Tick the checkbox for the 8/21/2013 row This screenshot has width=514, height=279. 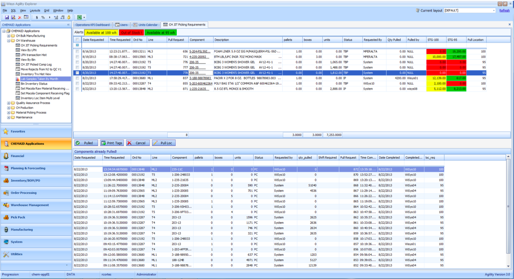(x=77, y=78)
